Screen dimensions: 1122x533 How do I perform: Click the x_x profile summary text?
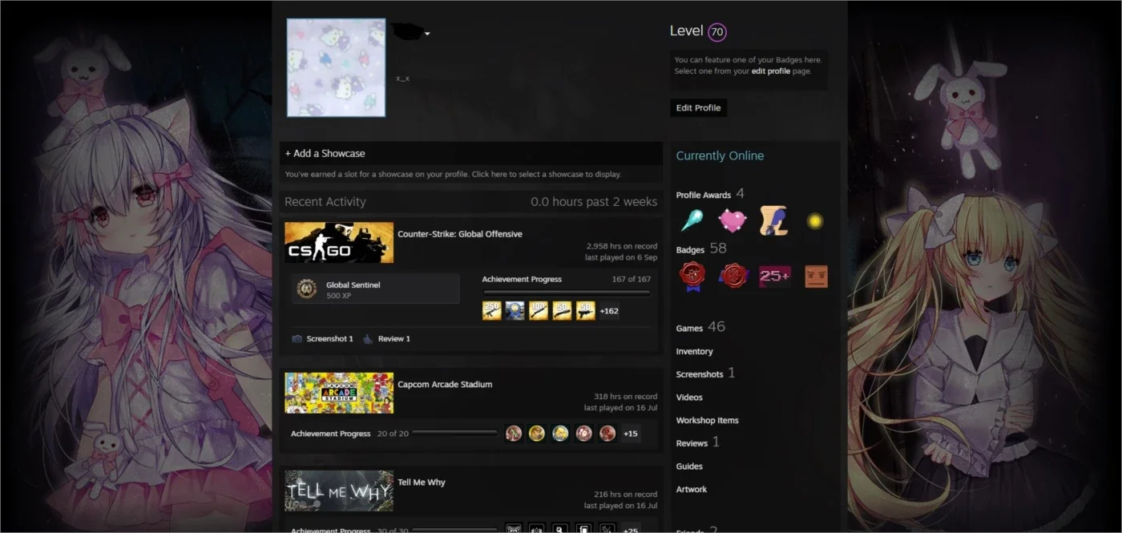[402, 79]
